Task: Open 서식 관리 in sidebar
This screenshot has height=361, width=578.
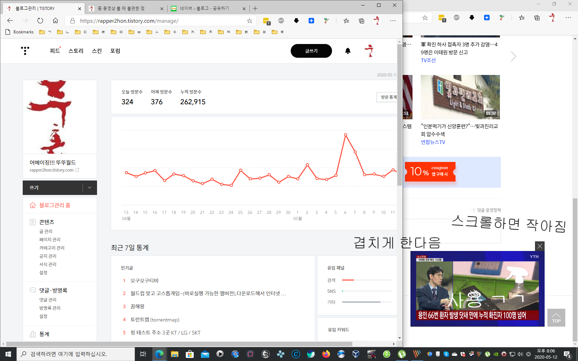Action: (x=48, y=264)
